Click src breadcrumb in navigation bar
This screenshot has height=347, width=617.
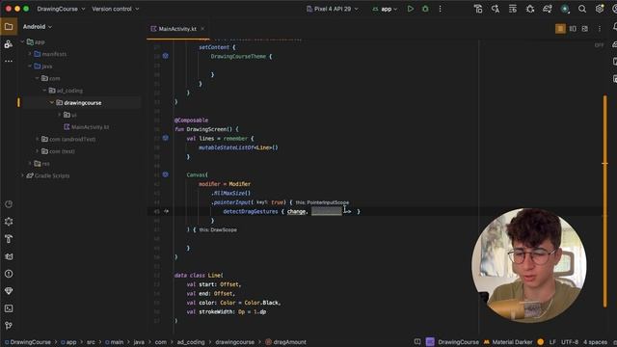click(91, 342)
